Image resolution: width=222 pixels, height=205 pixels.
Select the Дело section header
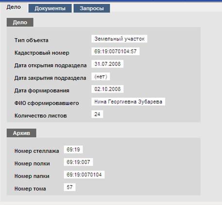(x=20, y=22)
